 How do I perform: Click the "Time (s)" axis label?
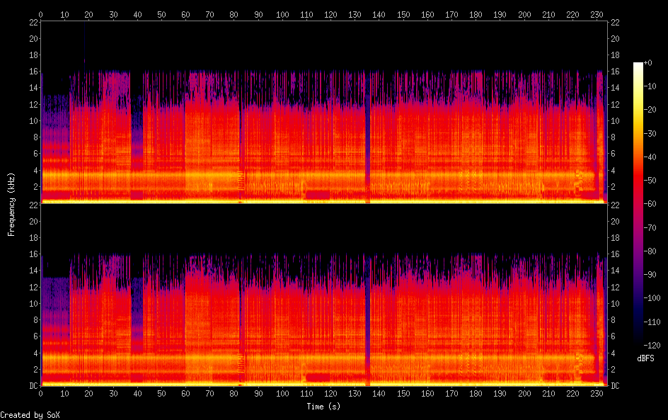[x=325, y=407]
